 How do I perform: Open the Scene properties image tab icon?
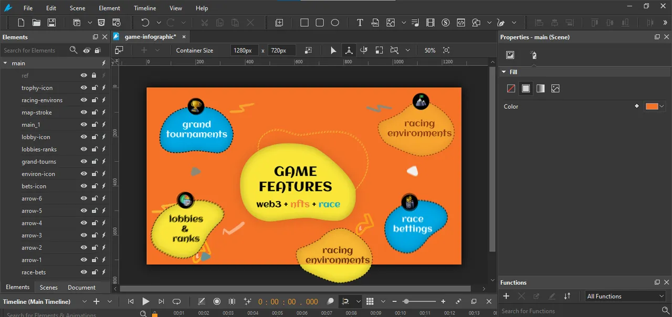(510, 55)
